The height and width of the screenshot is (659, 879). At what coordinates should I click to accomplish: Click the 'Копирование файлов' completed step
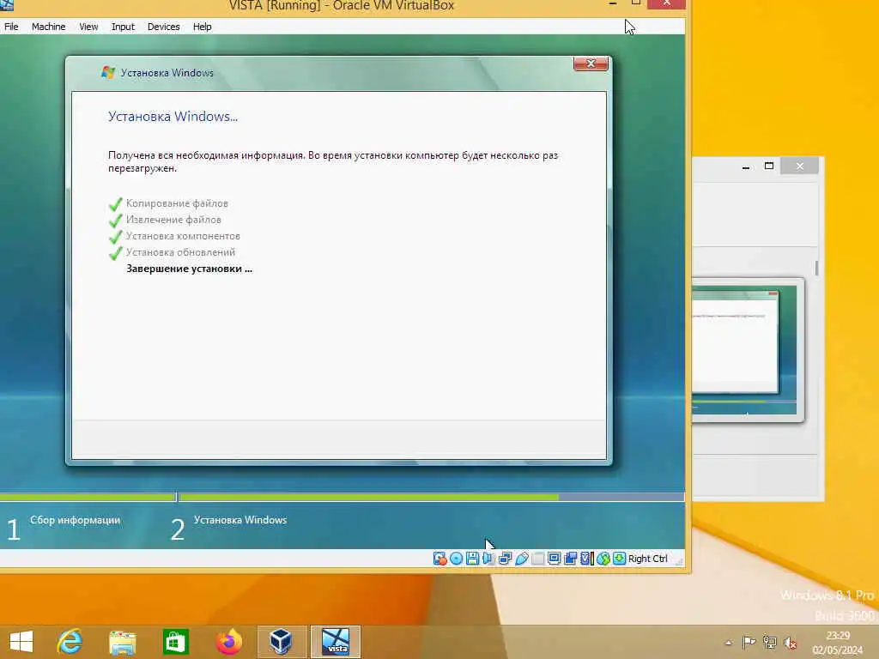(177, 203)
